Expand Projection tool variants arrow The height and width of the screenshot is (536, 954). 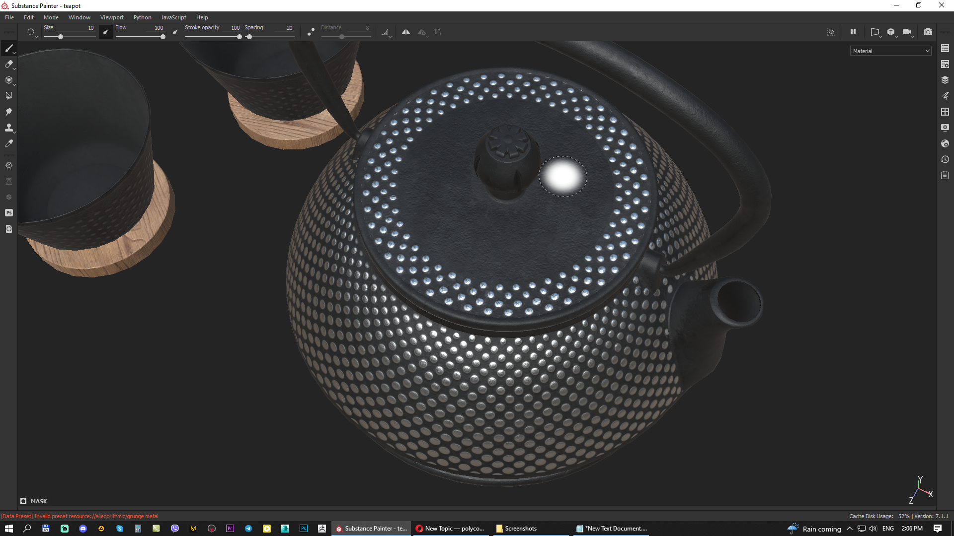point(14,85)
